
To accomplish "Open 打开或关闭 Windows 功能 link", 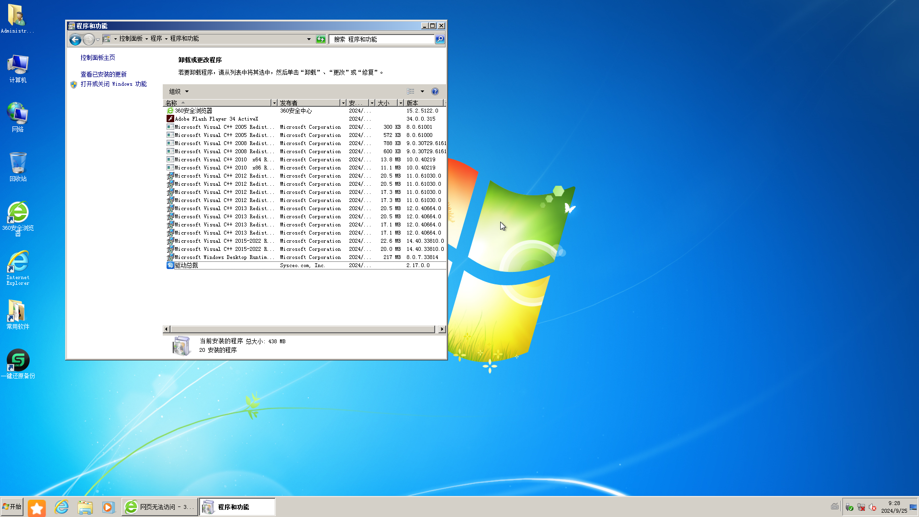I will 113,84.
